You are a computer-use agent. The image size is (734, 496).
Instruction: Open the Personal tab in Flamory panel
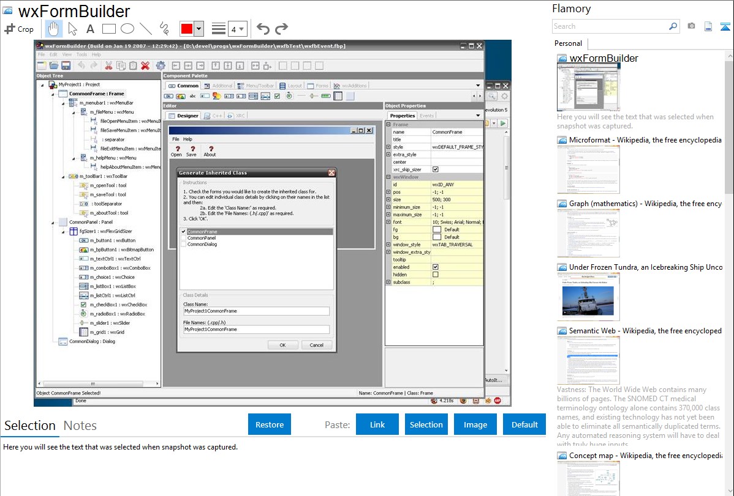tap(568, 43)
